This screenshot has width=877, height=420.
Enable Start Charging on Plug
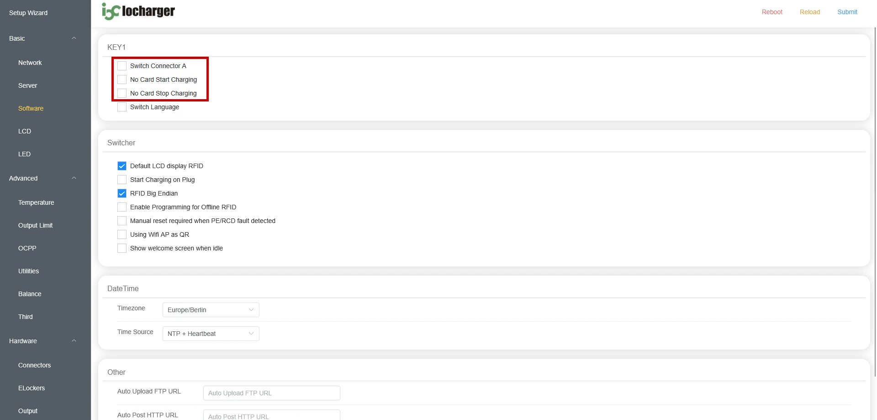122,180
